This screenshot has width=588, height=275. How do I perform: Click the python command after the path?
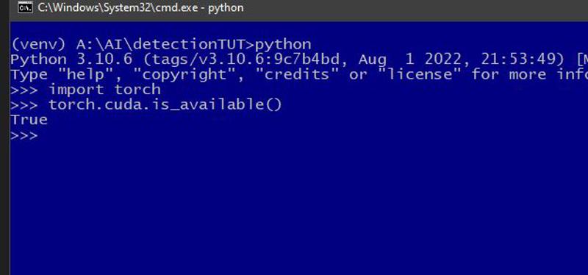(x=283, y=45)
